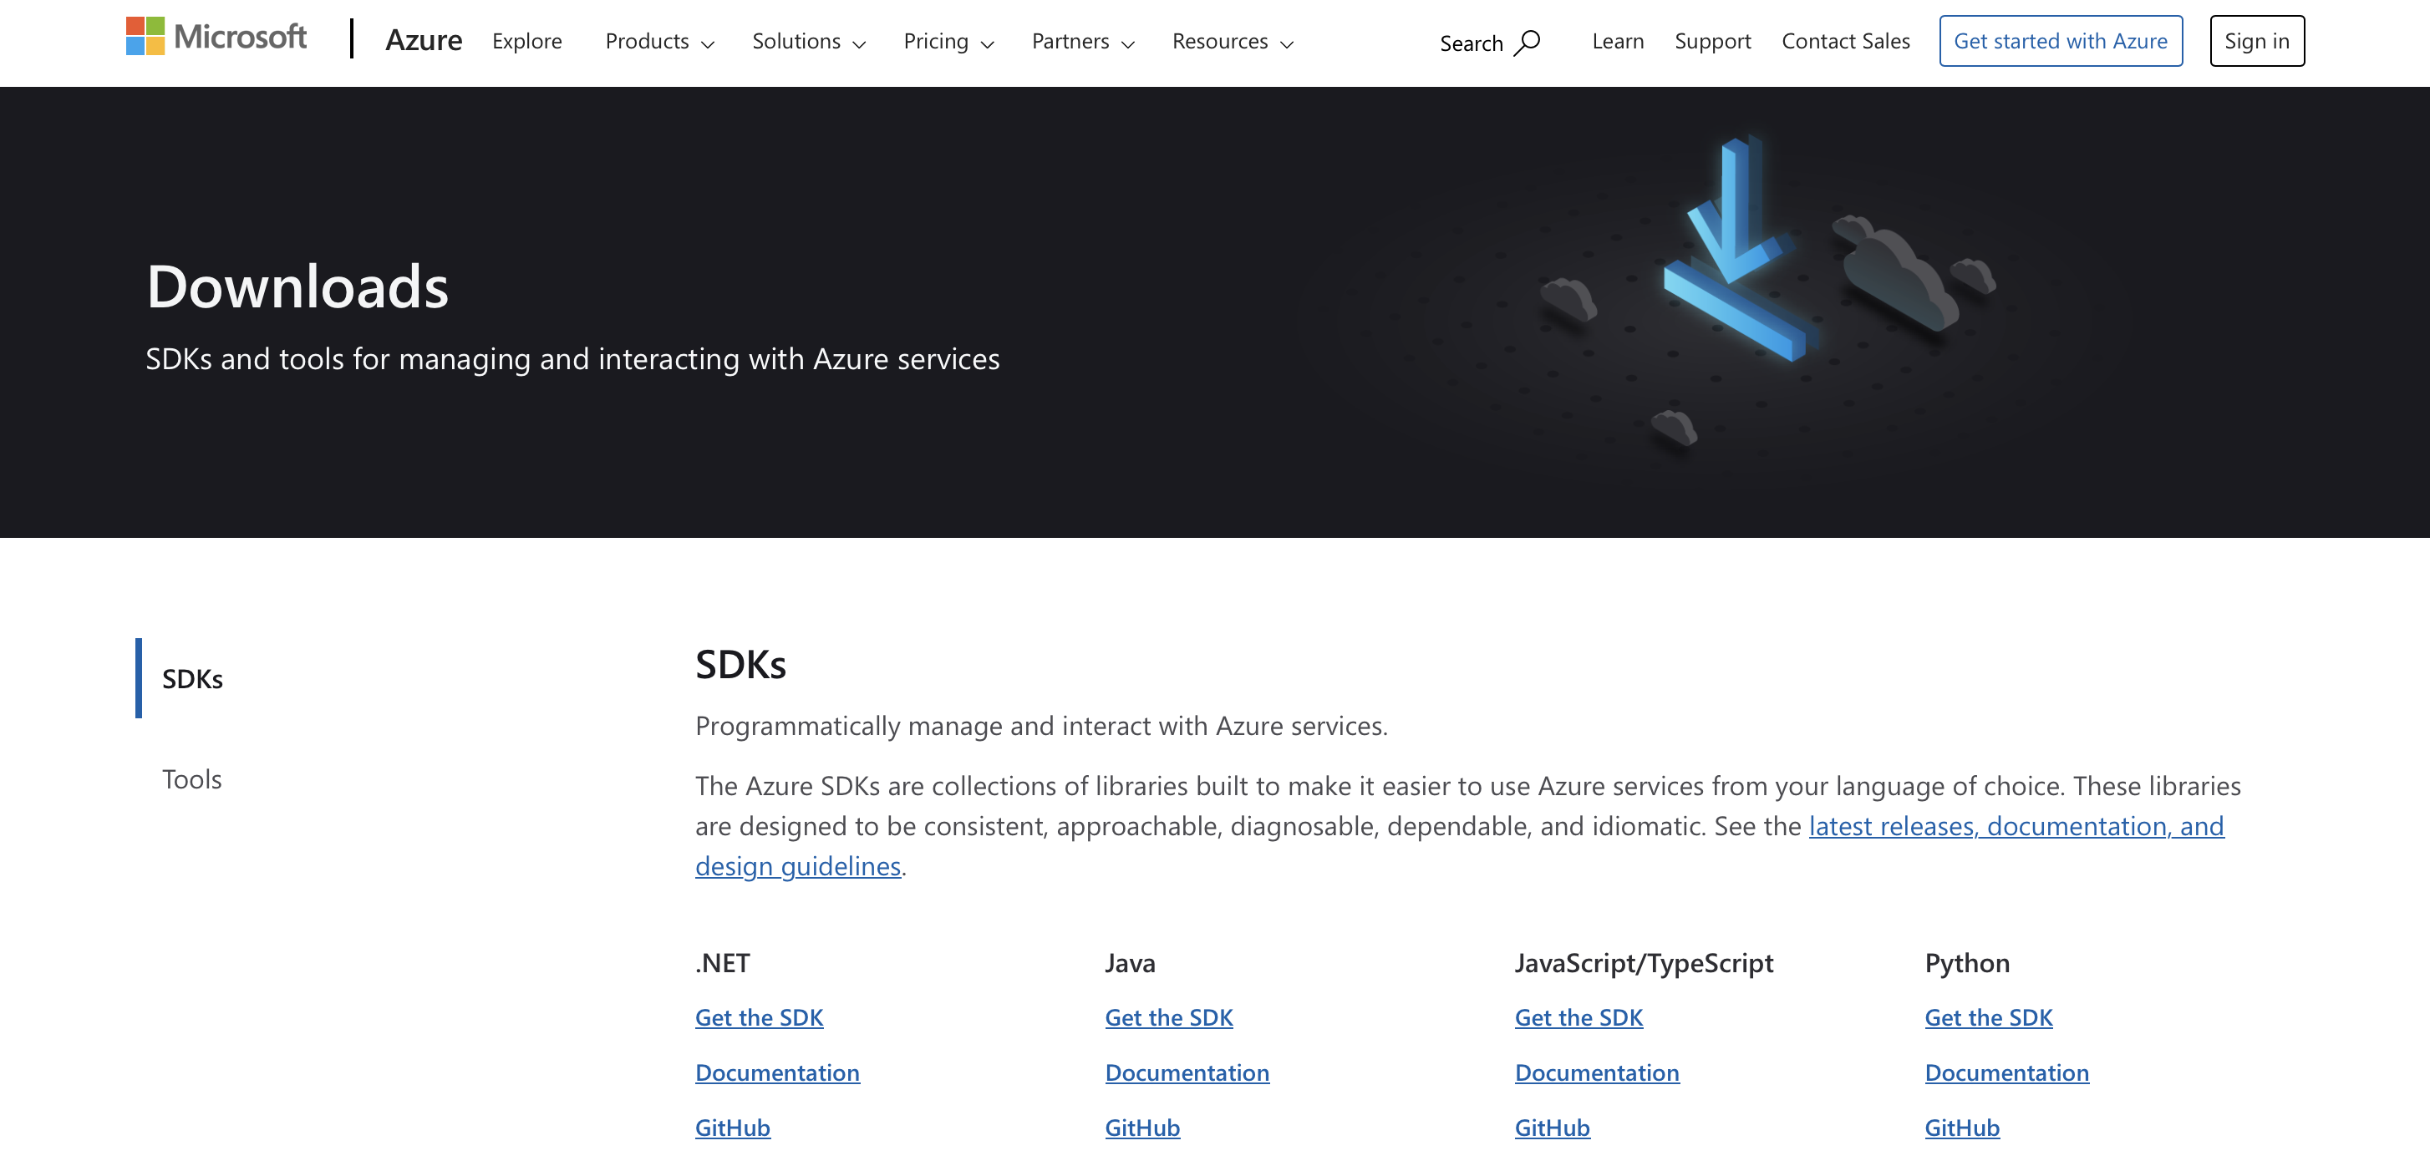This screenshot has height=1171, width=2430.
Task: Click 'SDKs and tools for managing' subtitle
Action: pyautogui.click(x=572, y=359)
